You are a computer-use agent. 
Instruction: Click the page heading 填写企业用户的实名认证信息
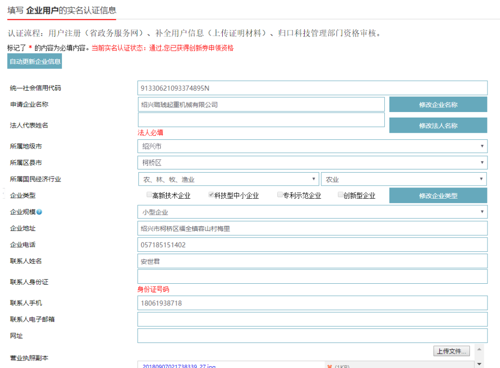(62, 10)
